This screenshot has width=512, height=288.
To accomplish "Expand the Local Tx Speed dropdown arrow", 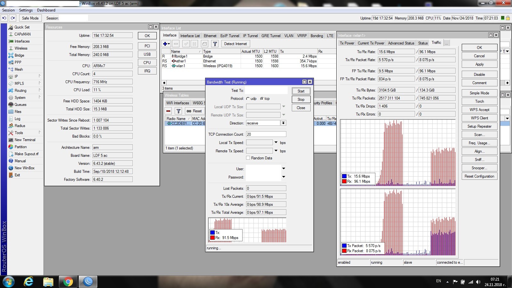I will click(x=276, y=142).
